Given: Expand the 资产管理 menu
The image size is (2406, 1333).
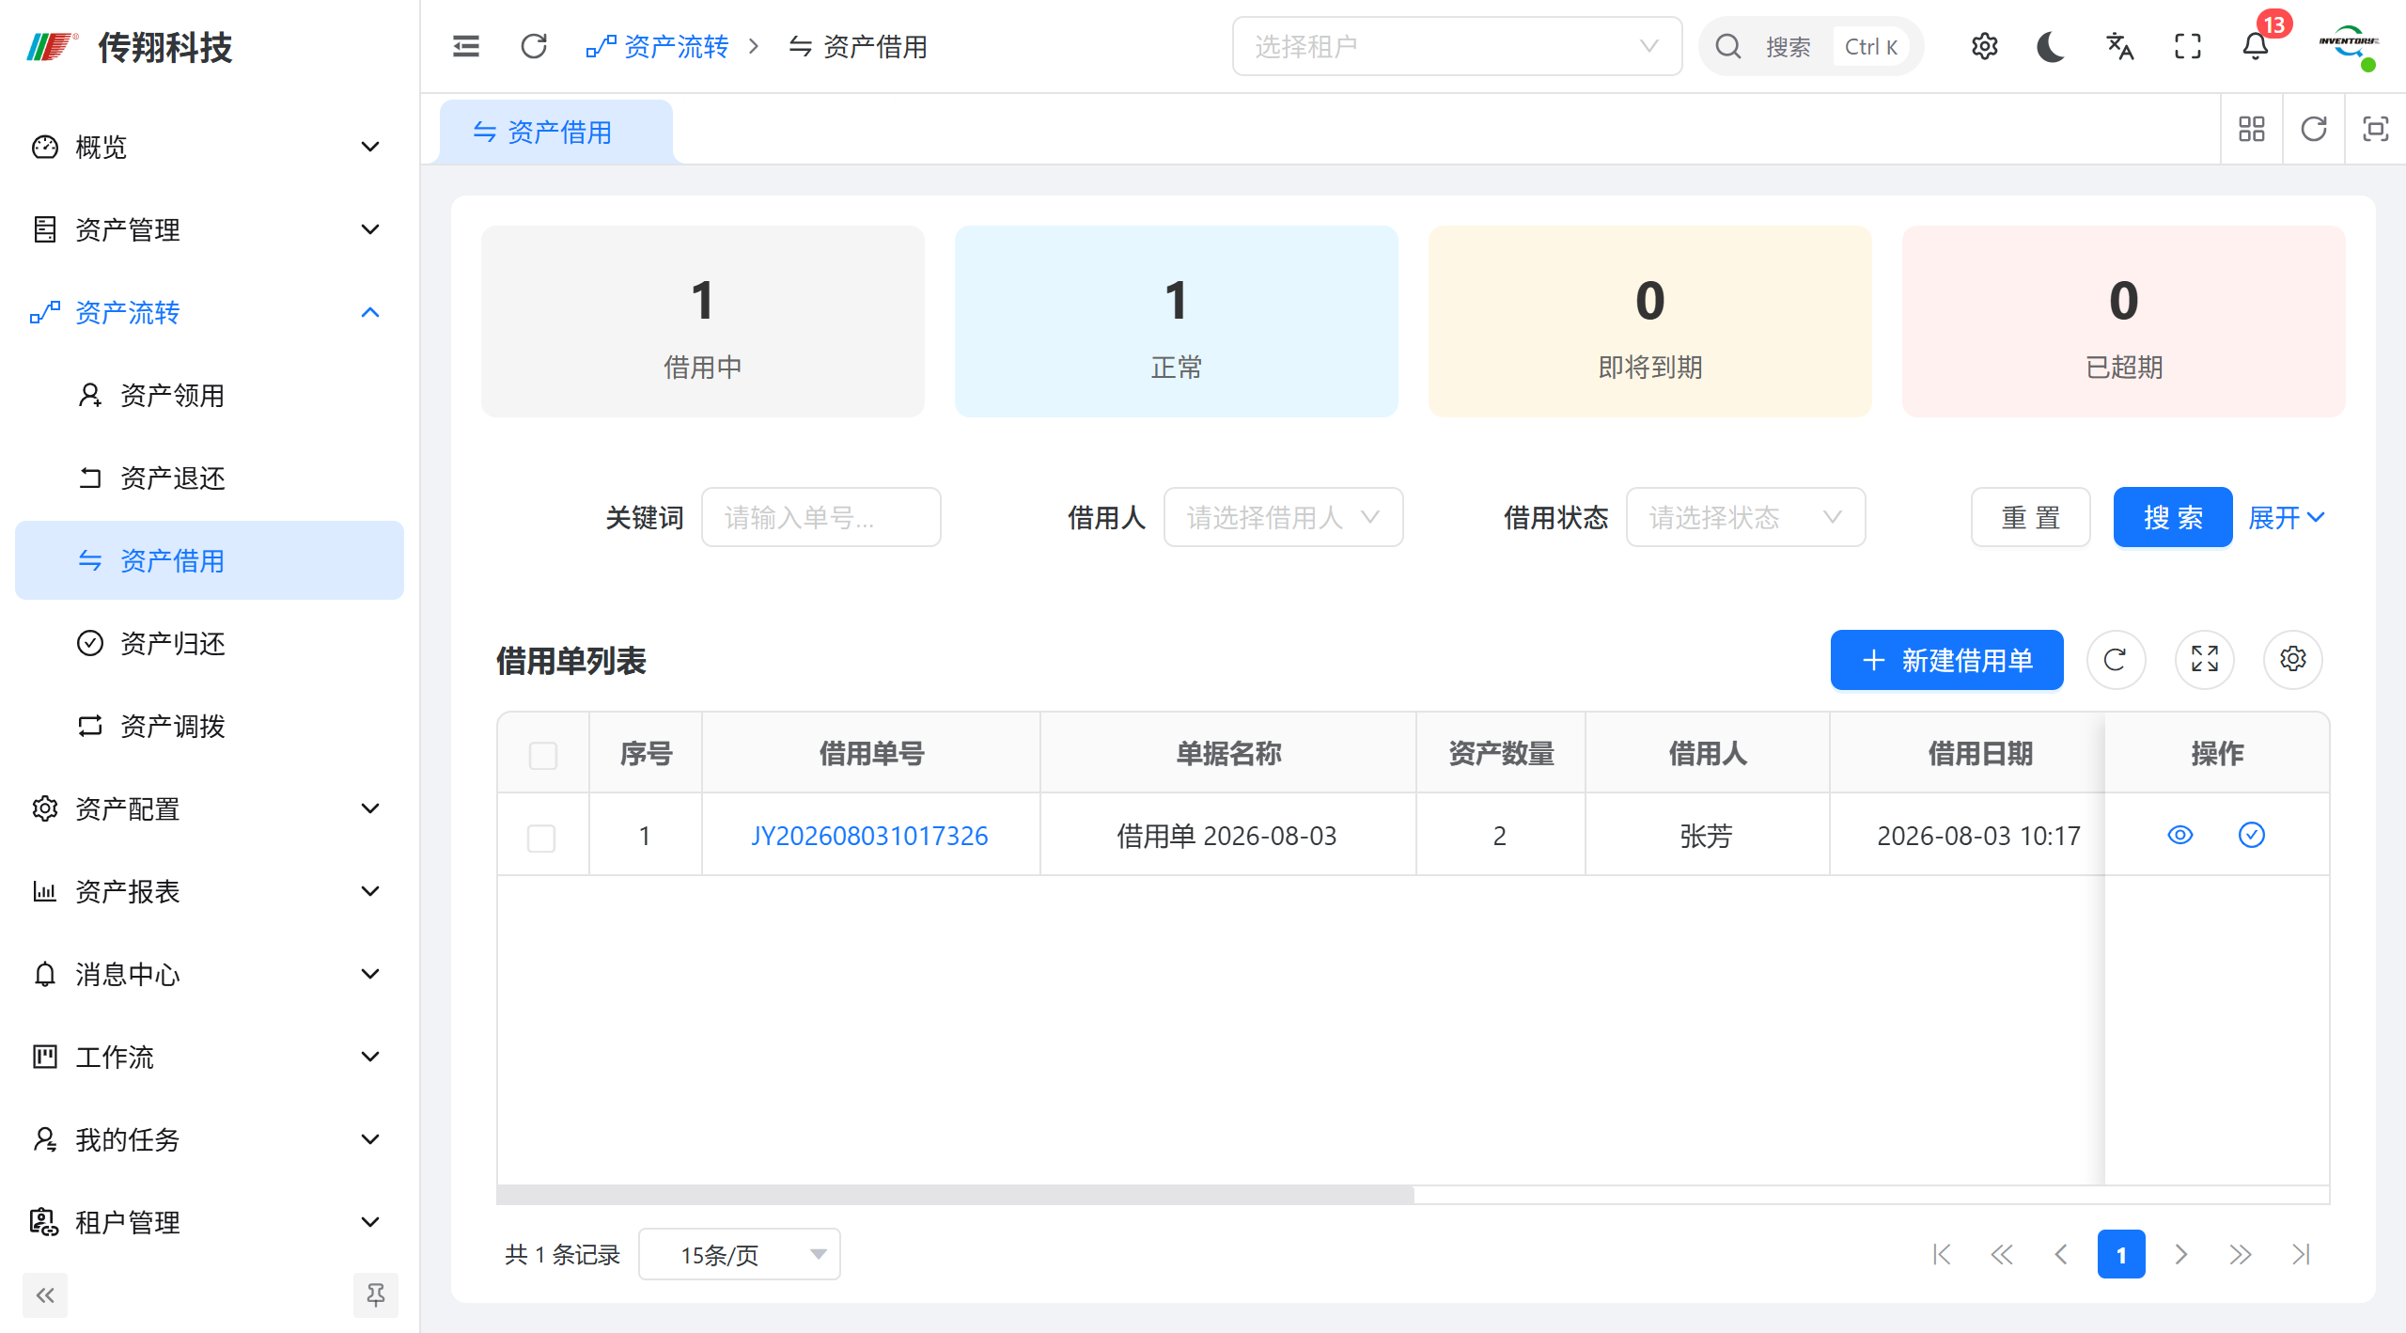Looking at the screenshot, I should (x=209, y=229).
